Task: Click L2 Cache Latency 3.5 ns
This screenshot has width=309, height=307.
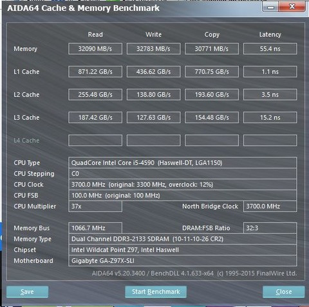Action: (x=270, y=95)
